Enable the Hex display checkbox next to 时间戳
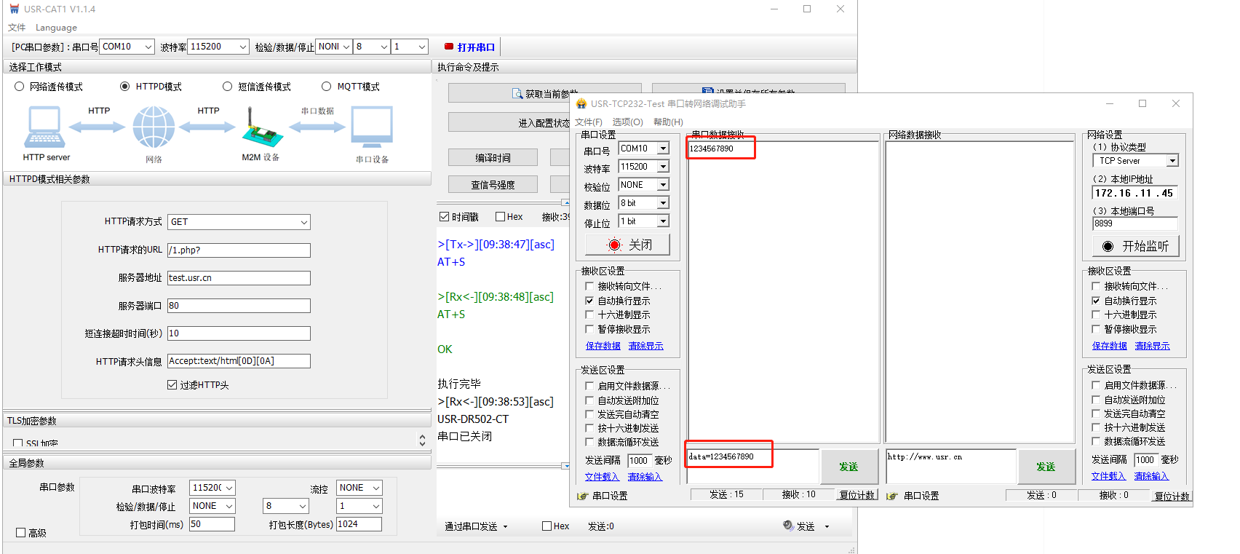1240x554 pixels. click(x=500, y=217)
